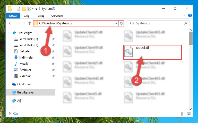Open the quick access toolbar customize arrow
This screenshot has width=198, height=123.
[36, 9]
